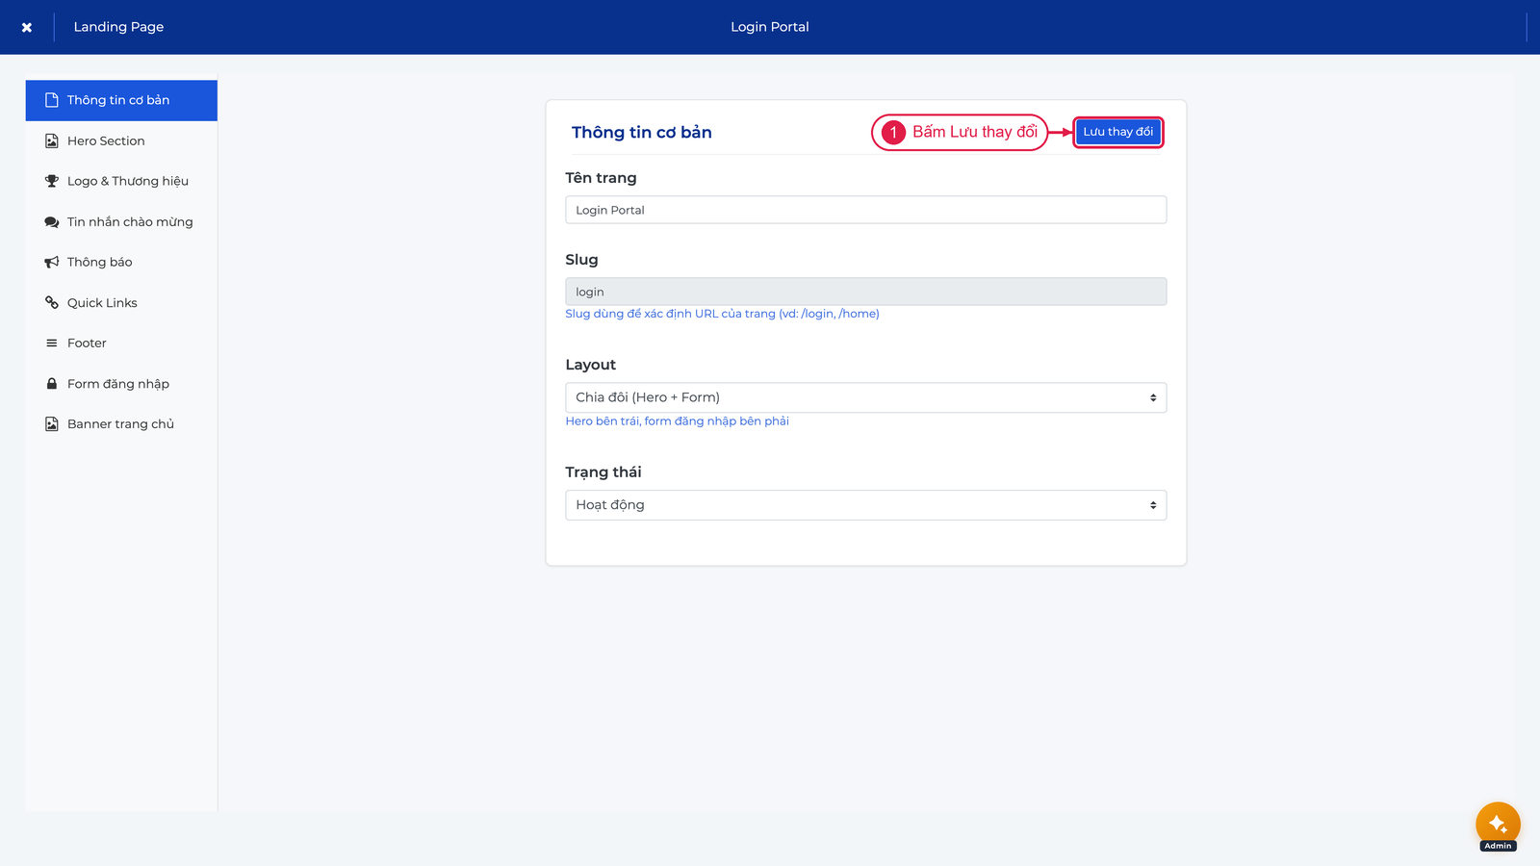
Task: Click the megaphone icon for Thông báo
Action: pos(52,262)
